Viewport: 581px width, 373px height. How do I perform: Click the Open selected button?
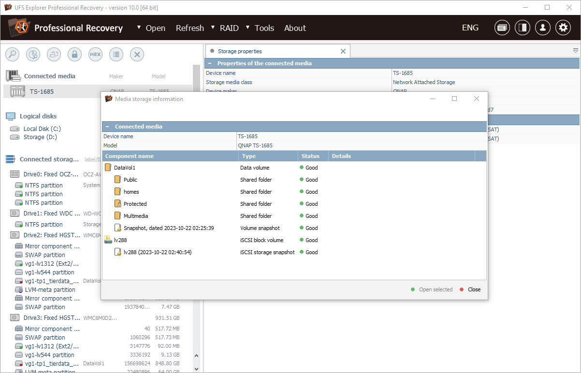point(432,289)
